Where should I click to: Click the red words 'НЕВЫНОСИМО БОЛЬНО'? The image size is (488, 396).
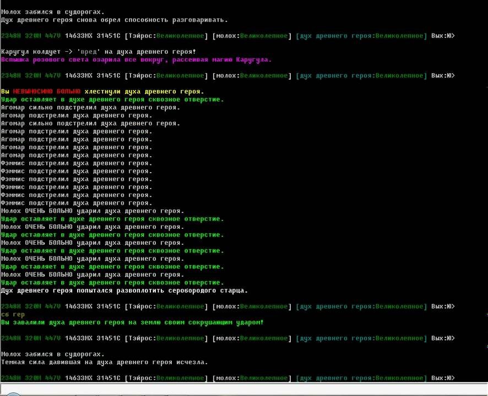(47, 91)
